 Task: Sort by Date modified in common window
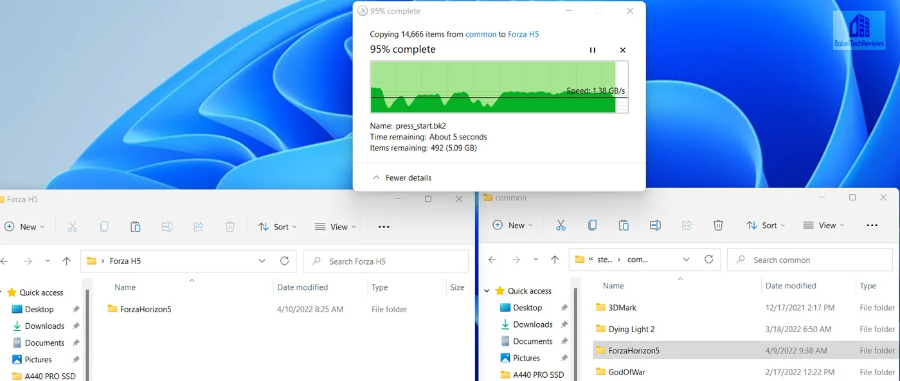pyautogui.click(x=791, y=286)
